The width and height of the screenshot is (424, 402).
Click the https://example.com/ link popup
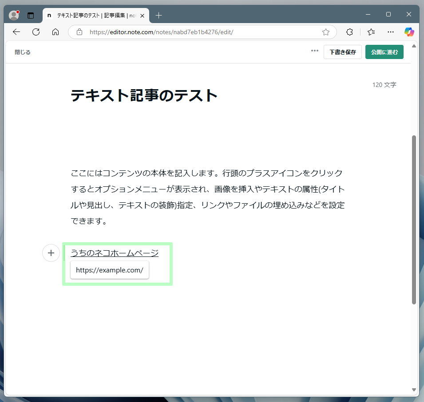[x=110, y=270]
